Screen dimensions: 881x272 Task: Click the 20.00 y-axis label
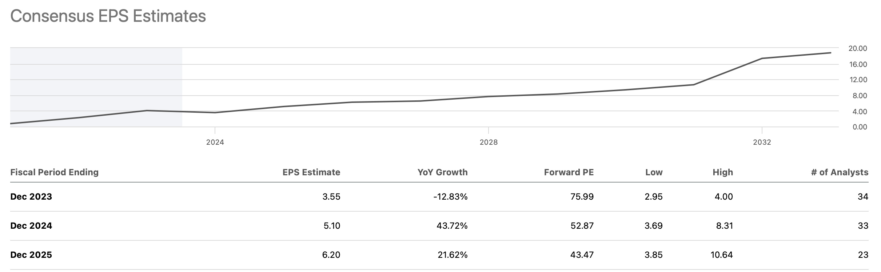coord(858,48)
